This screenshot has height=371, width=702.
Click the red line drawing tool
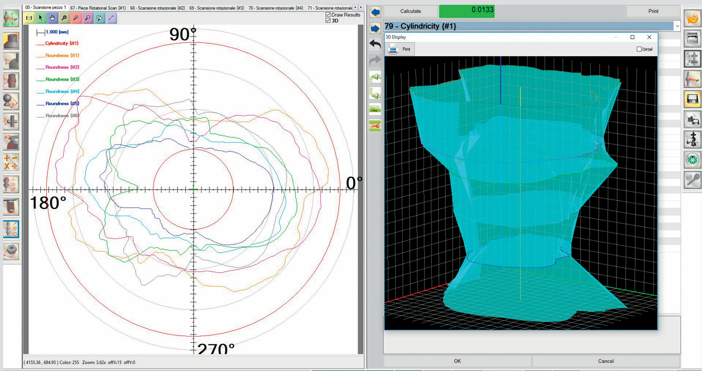click(x=111, y=18)
